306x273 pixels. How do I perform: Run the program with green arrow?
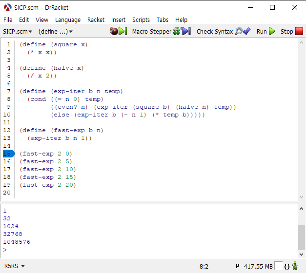(266, 31)
